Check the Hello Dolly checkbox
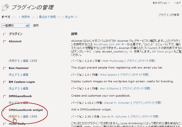 [4, 124]
